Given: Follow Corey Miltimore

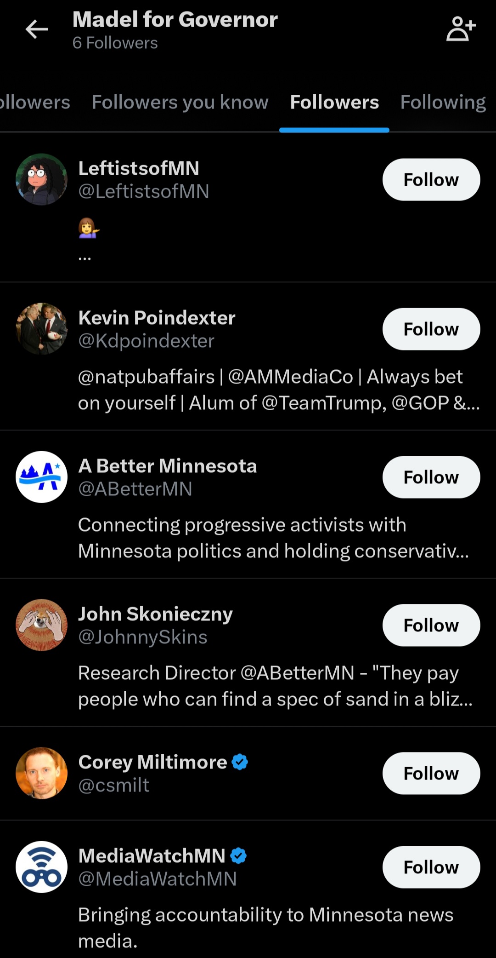Looking at the screenshot, I should point(431,774).
